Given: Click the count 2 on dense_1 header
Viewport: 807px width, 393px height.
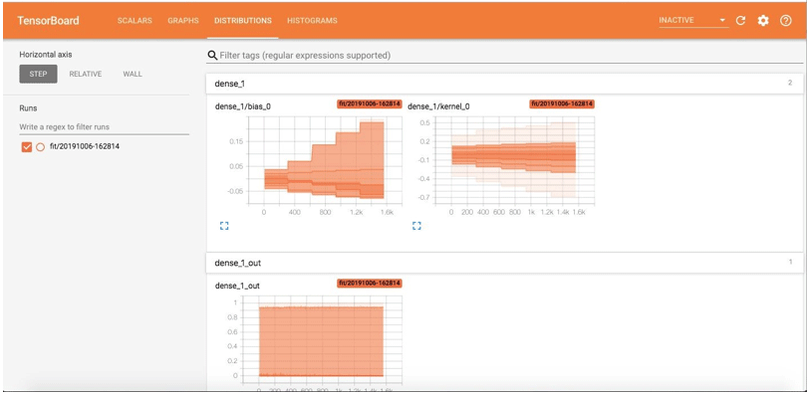Looking at the screenshot, I should 790,83.
